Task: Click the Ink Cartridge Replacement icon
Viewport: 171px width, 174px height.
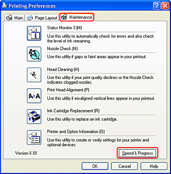Action: click(x=34, y=116)
